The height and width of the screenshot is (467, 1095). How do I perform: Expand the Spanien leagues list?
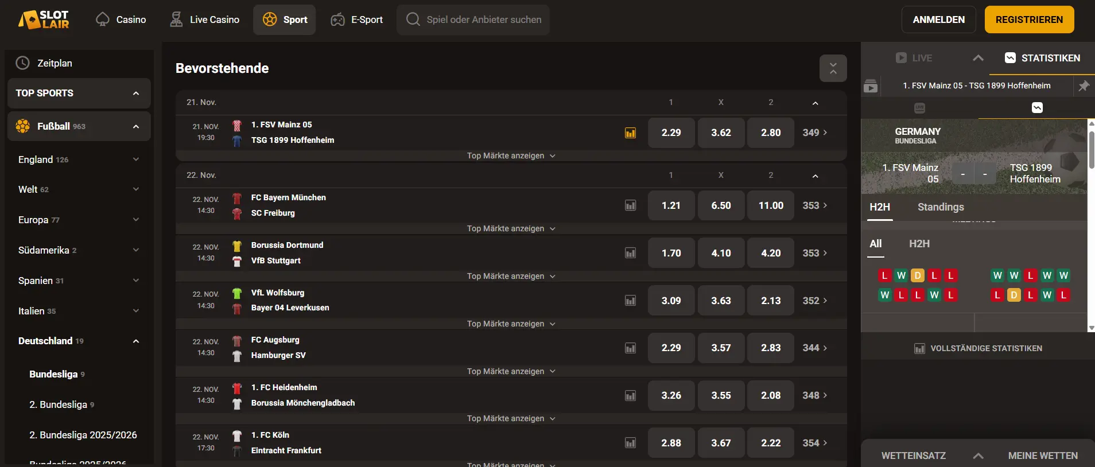click(x=136, y=281)
